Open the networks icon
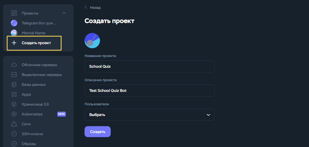Viewport: 309px width, 147px height. (14, 124)
